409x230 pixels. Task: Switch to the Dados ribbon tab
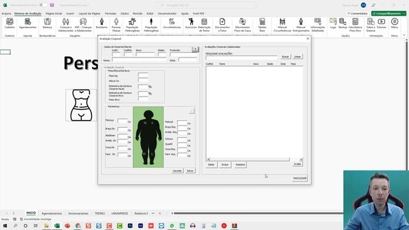(x=125, y=13)
